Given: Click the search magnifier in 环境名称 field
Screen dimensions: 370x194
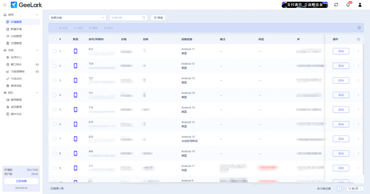Looking at the screenshot, I should coord(144,18).
